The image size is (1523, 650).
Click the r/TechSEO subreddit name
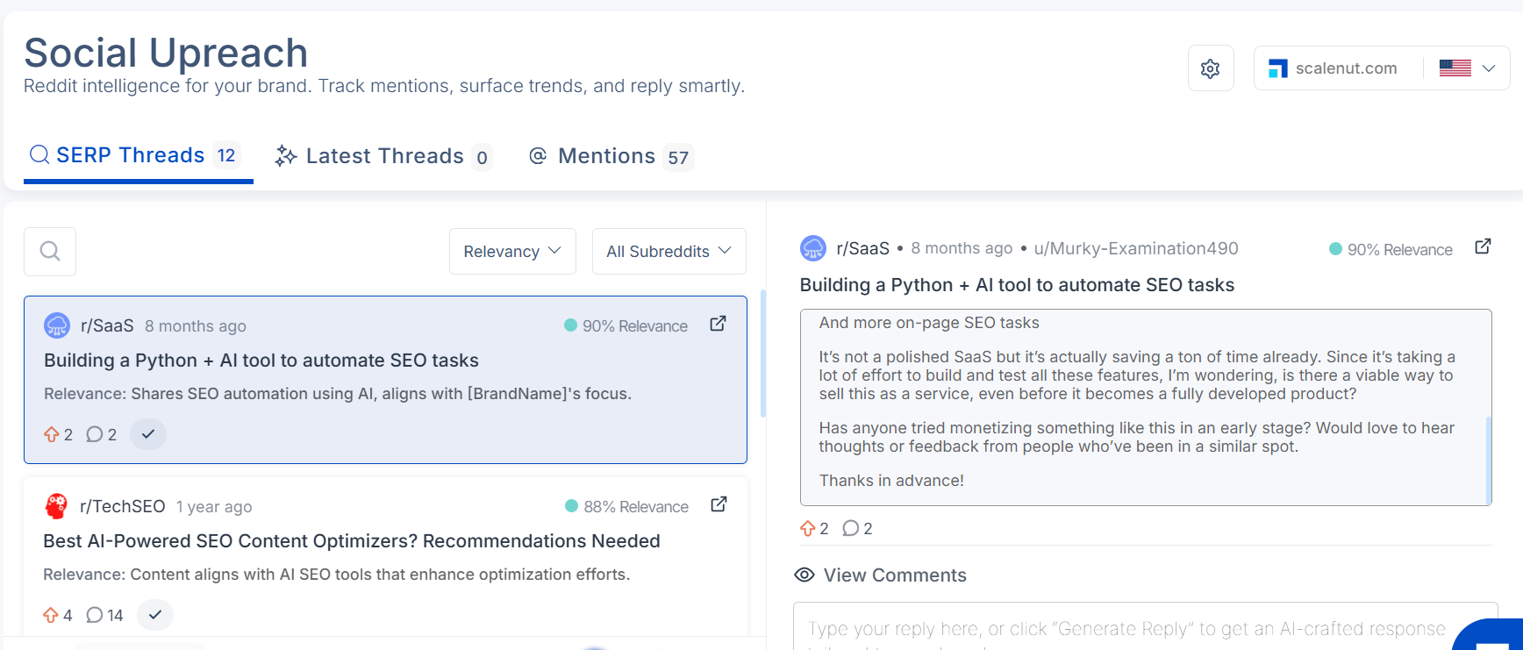tap(122, 506)
